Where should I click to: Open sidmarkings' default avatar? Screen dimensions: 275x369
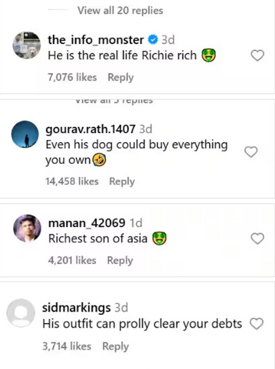[x=21, y=313]
